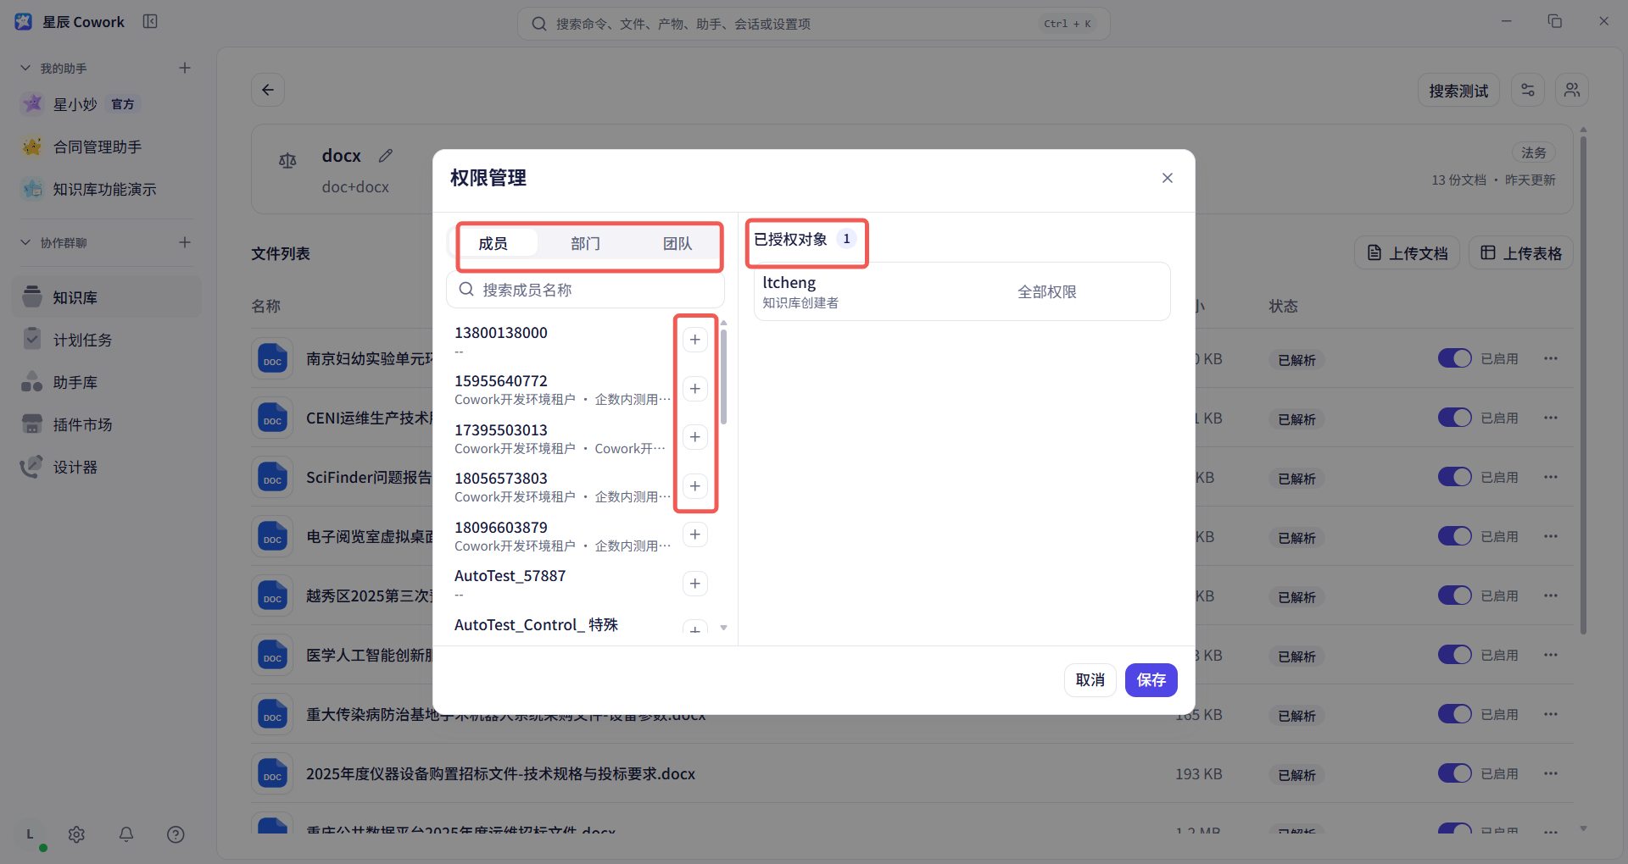
Task: Add member AutoTest_57887 with plus icon
Action: tap(694, 584)
